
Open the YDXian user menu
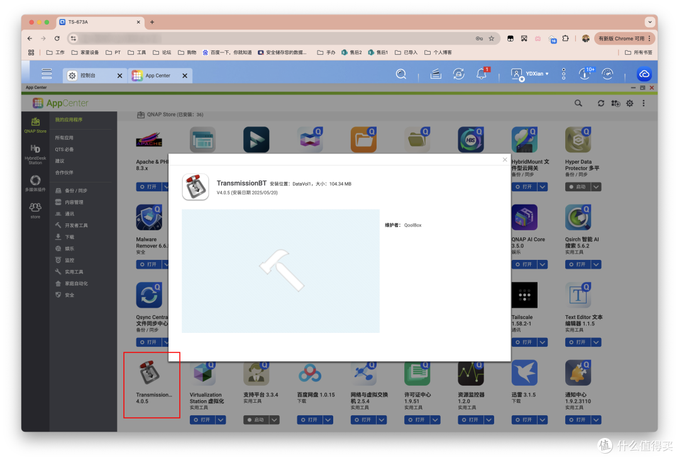(x=530, y=74)
